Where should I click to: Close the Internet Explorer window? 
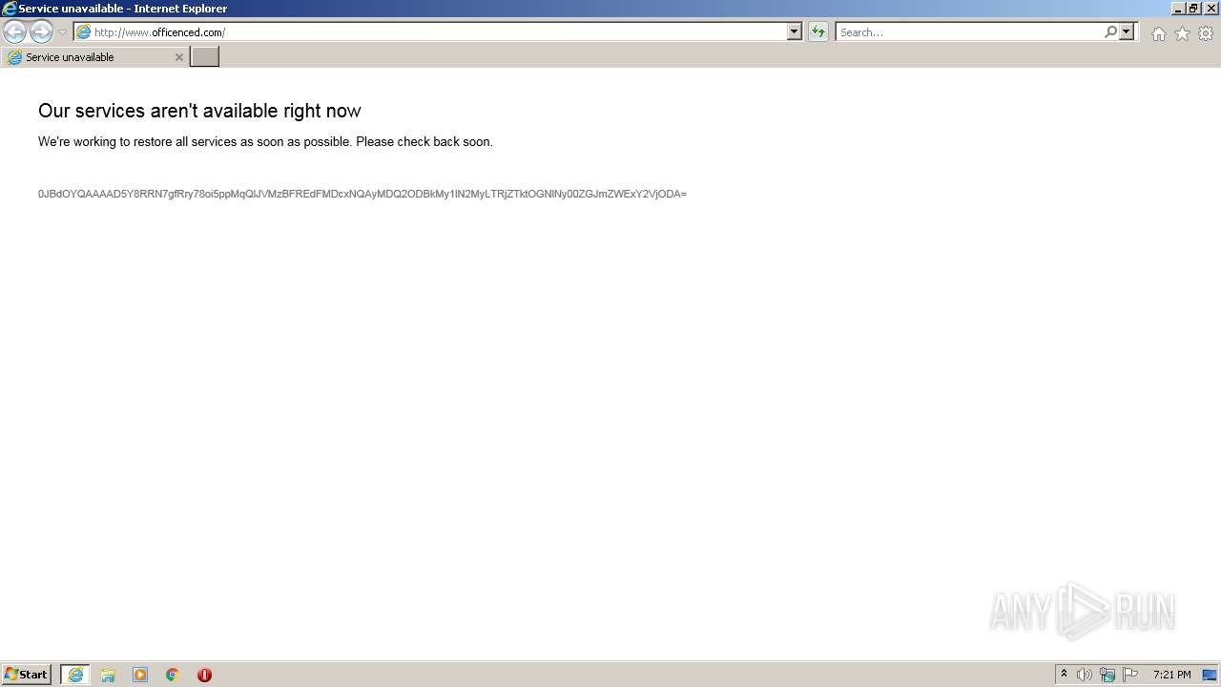1211,9
